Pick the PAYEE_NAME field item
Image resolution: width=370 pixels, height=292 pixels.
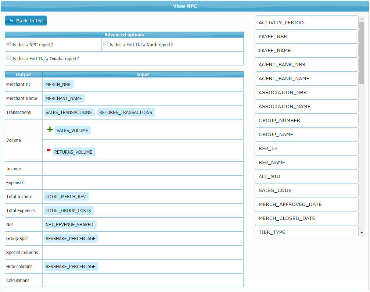(x=306, y=51)
